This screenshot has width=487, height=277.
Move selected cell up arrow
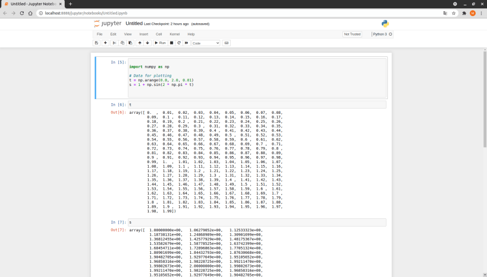coord(140,43)
